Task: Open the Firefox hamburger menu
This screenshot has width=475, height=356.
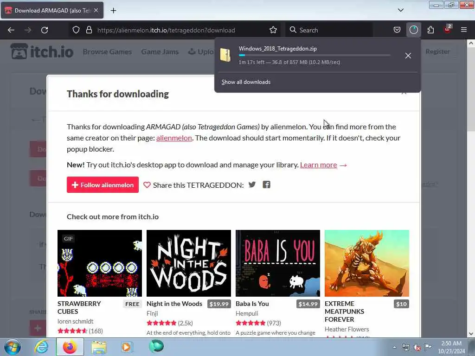Action: click(464, 30)
